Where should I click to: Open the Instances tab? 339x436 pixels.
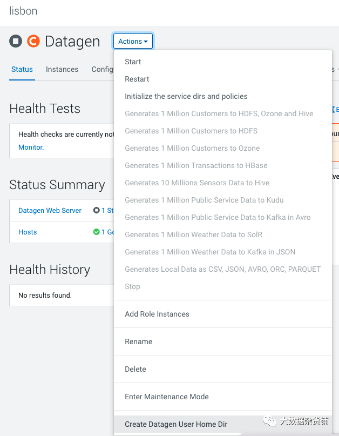(62, 70)
